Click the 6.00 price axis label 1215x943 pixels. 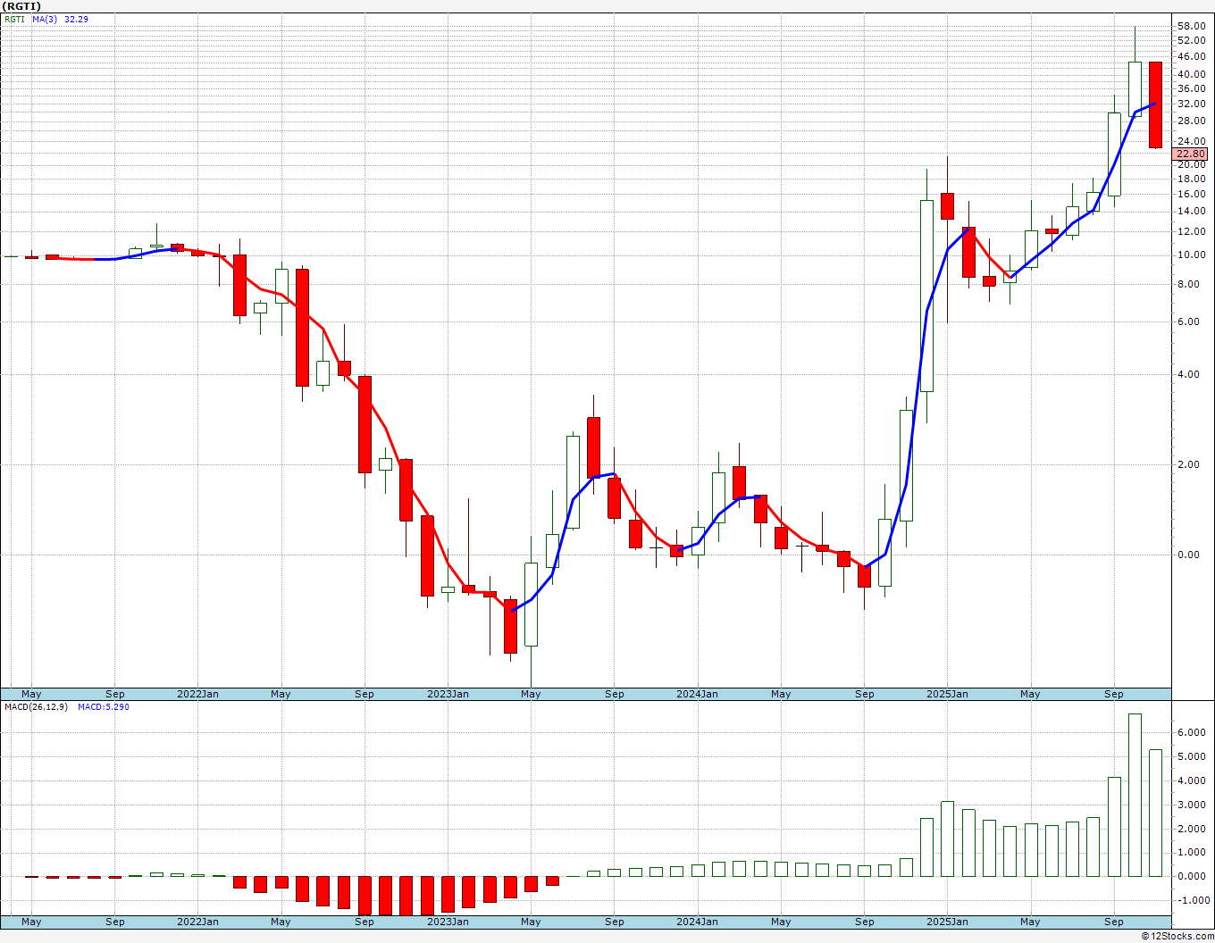[x=1188, y=321]
